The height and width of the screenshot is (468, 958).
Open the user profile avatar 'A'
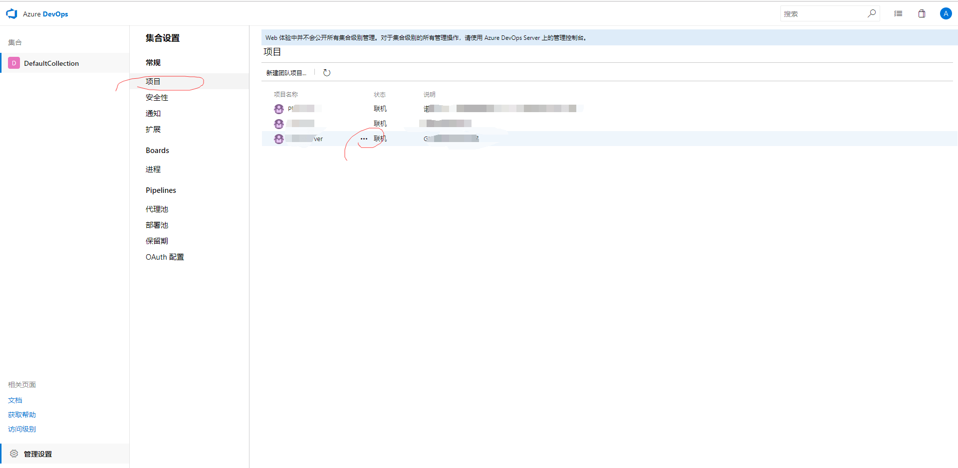tap(945, 13)
